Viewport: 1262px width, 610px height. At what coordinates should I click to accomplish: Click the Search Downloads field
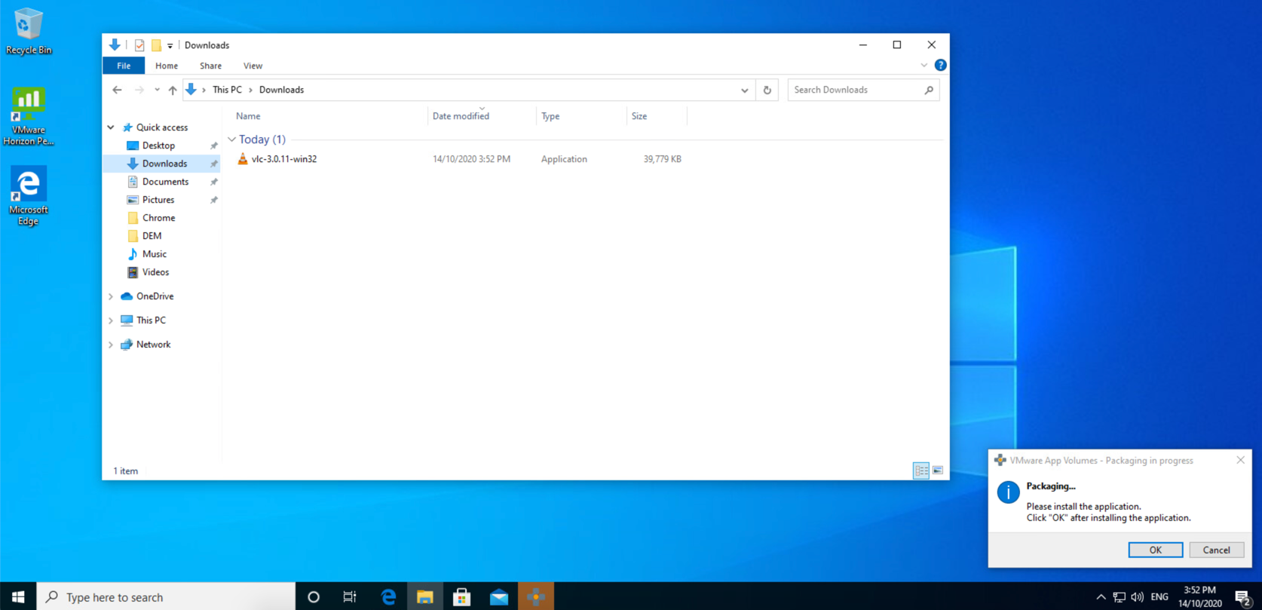coord(856,90)
